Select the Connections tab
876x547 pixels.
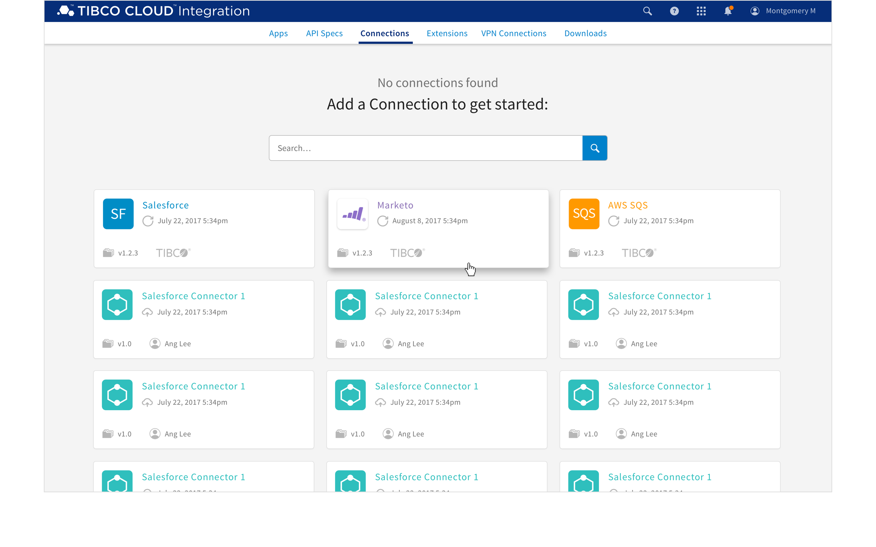[x=385, y=33]
